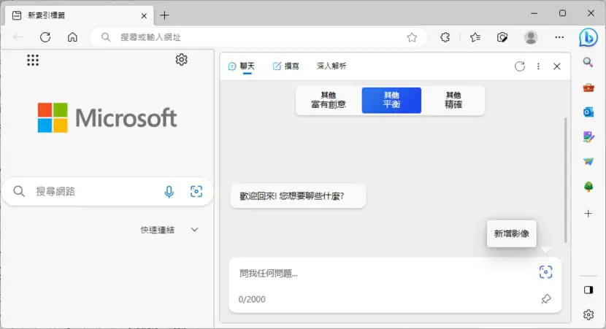Add an image using the chat box icon
This screenshot has width=606, height=329.
click(545, 272)
